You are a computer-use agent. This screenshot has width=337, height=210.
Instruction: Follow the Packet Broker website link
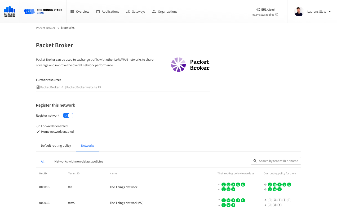[x=82, y=87]
